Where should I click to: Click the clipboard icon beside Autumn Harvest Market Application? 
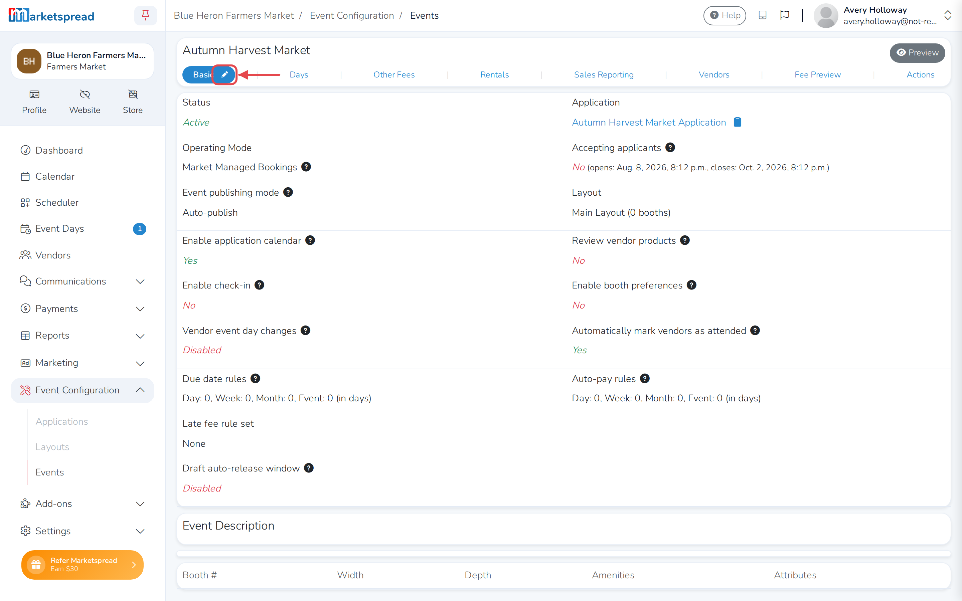[x=738, y=122]
